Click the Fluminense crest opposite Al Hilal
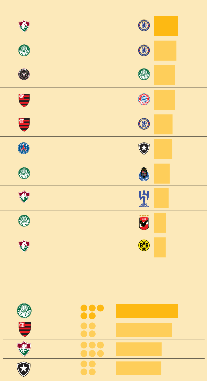This screenshot has width=207, height=381. [x=24, y=196]
